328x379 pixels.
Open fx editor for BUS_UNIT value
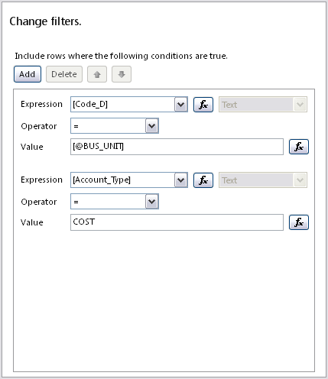[299, 147]
